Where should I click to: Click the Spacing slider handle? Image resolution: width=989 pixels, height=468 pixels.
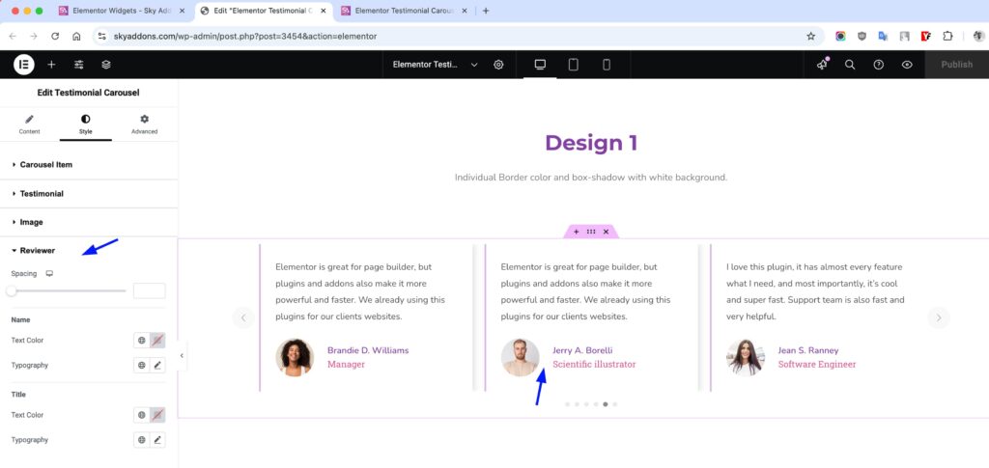pos(12,291)
